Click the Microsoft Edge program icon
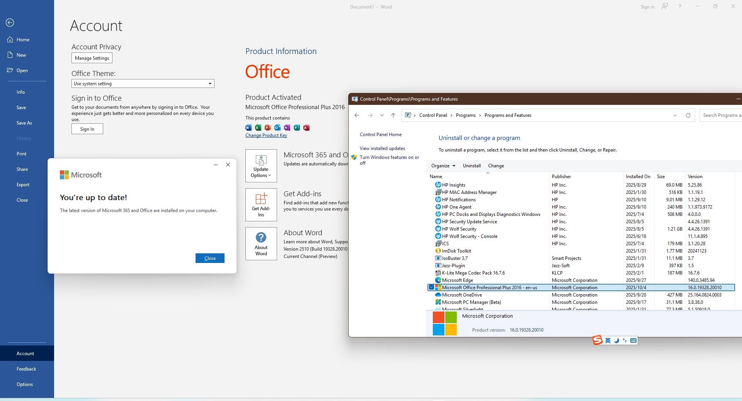Screen dimensions: 742x401 click(x=438, y=280)
